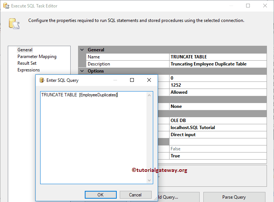Click the None result set value
This screenshot has height=202, width=274.
pyautogui.click(x=218, y=106)
